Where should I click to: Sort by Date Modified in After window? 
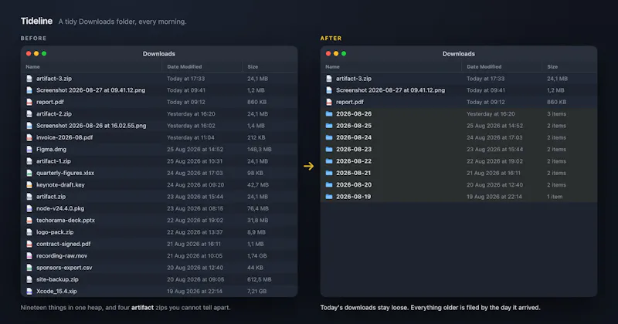[x=484, y=66]
